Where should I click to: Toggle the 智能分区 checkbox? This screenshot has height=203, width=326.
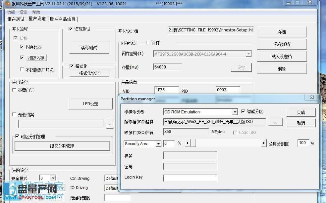coord(243,111)
